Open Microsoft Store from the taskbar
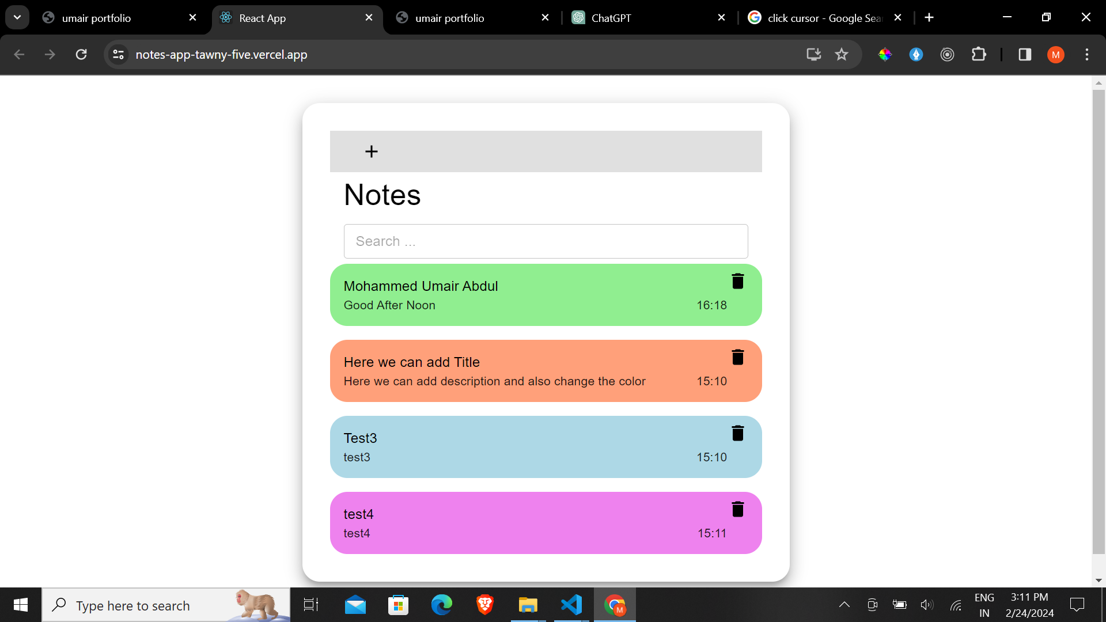 [x=398, y=605]
